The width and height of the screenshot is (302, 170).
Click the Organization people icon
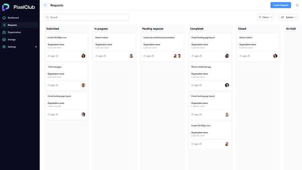click(4, 32)
